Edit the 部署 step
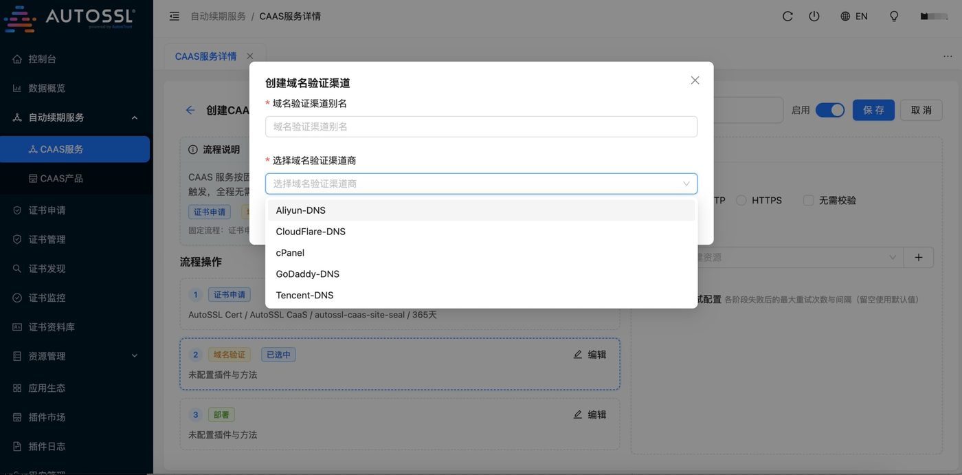Screen dimensions: 962x475 click(x=590, y=415)
